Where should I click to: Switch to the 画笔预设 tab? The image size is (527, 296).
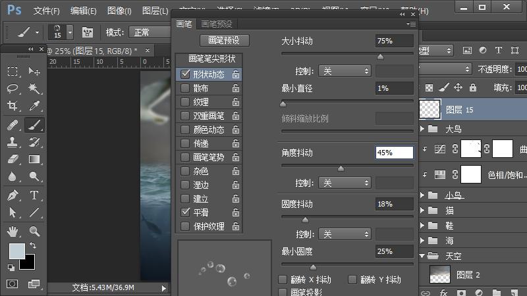(x=217, y=24)
